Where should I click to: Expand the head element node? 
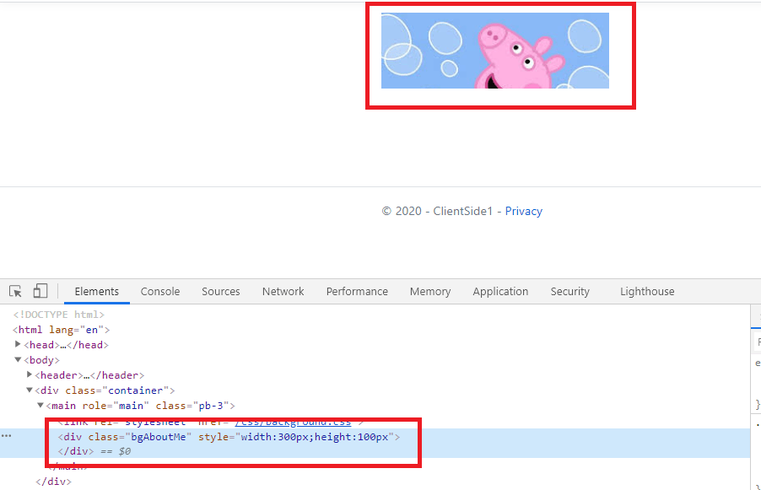[18, 344]
